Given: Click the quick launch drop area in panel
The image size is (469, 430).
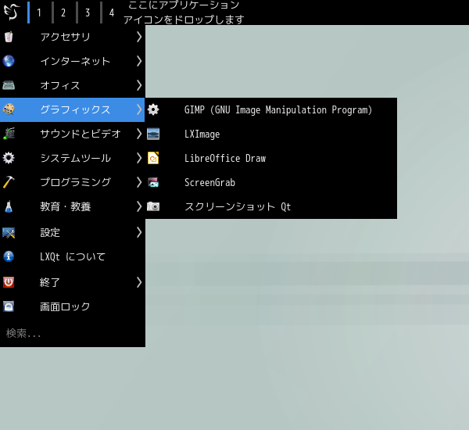Looking at the screenshot, I should click(x=184, y=13).
